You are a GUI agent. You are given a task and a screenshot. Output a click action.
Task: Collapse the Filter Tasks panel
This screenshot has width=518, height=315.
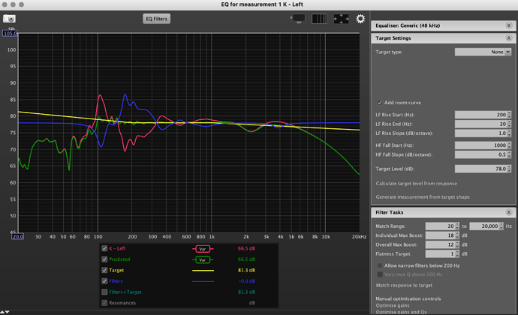click(509, 212)
